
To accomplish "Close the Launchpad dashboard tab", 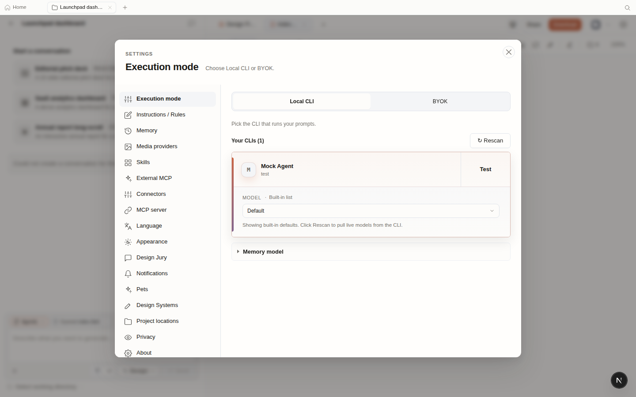I will pos(110,7).
